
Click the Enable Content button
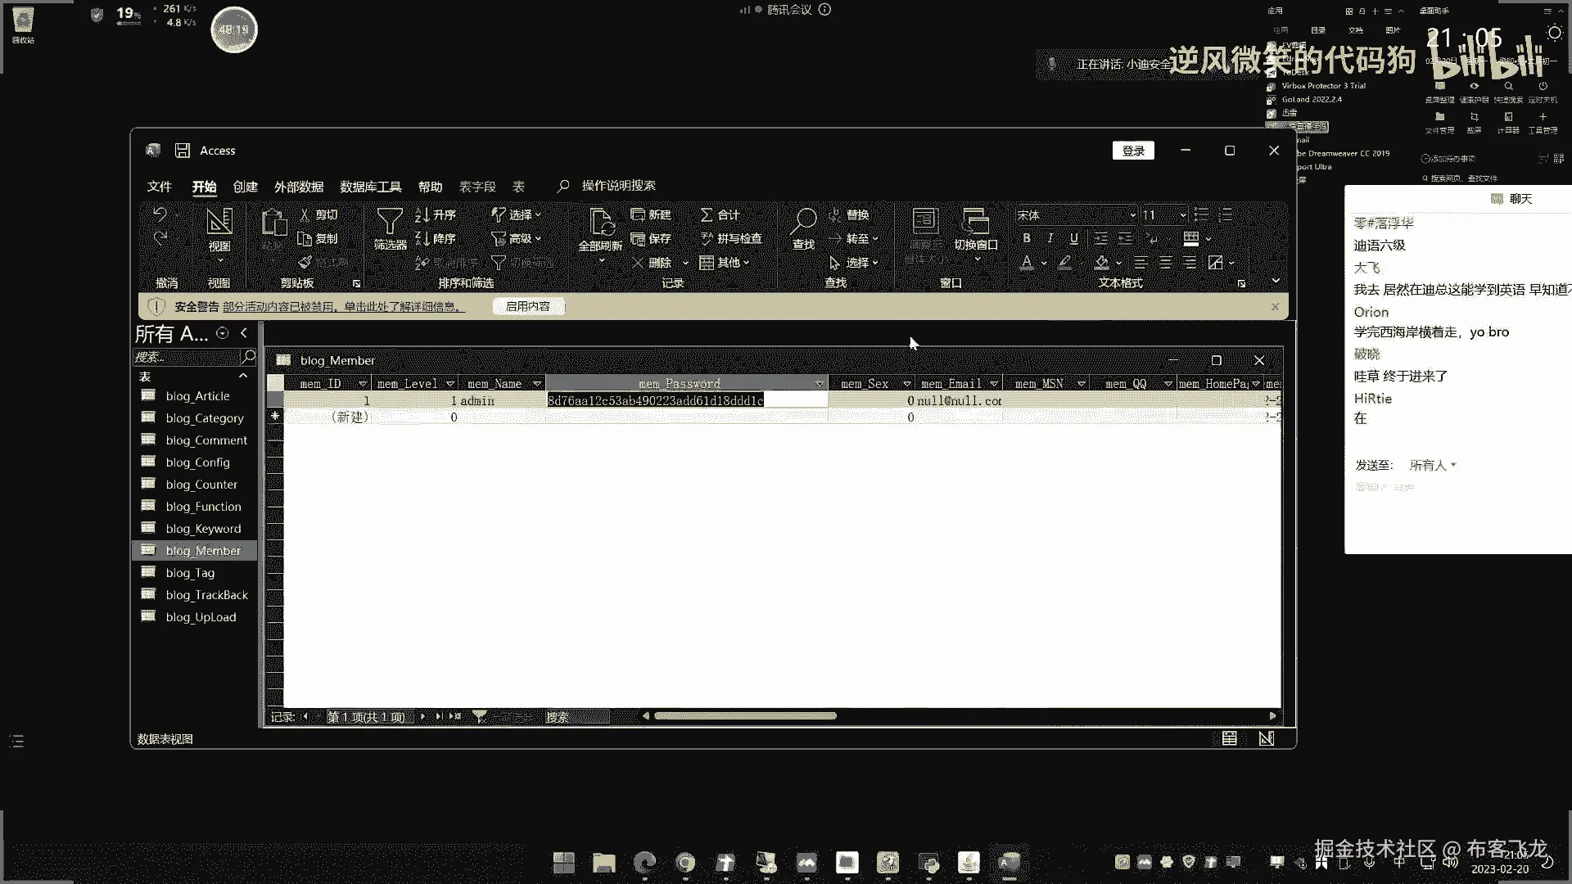pyautogui.click(x=527, y=306)
